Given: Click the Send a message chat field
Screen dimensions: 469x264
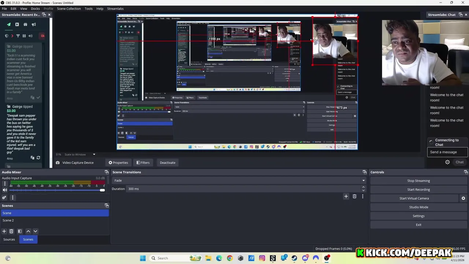Looking at the screenshot, I should click(448, 152).
